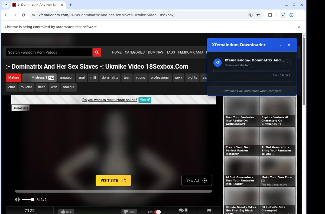Open the FEMDOM CAMS menu item
Image resolution: width=325 pixels, height=214 pixels.
point(190,52)
